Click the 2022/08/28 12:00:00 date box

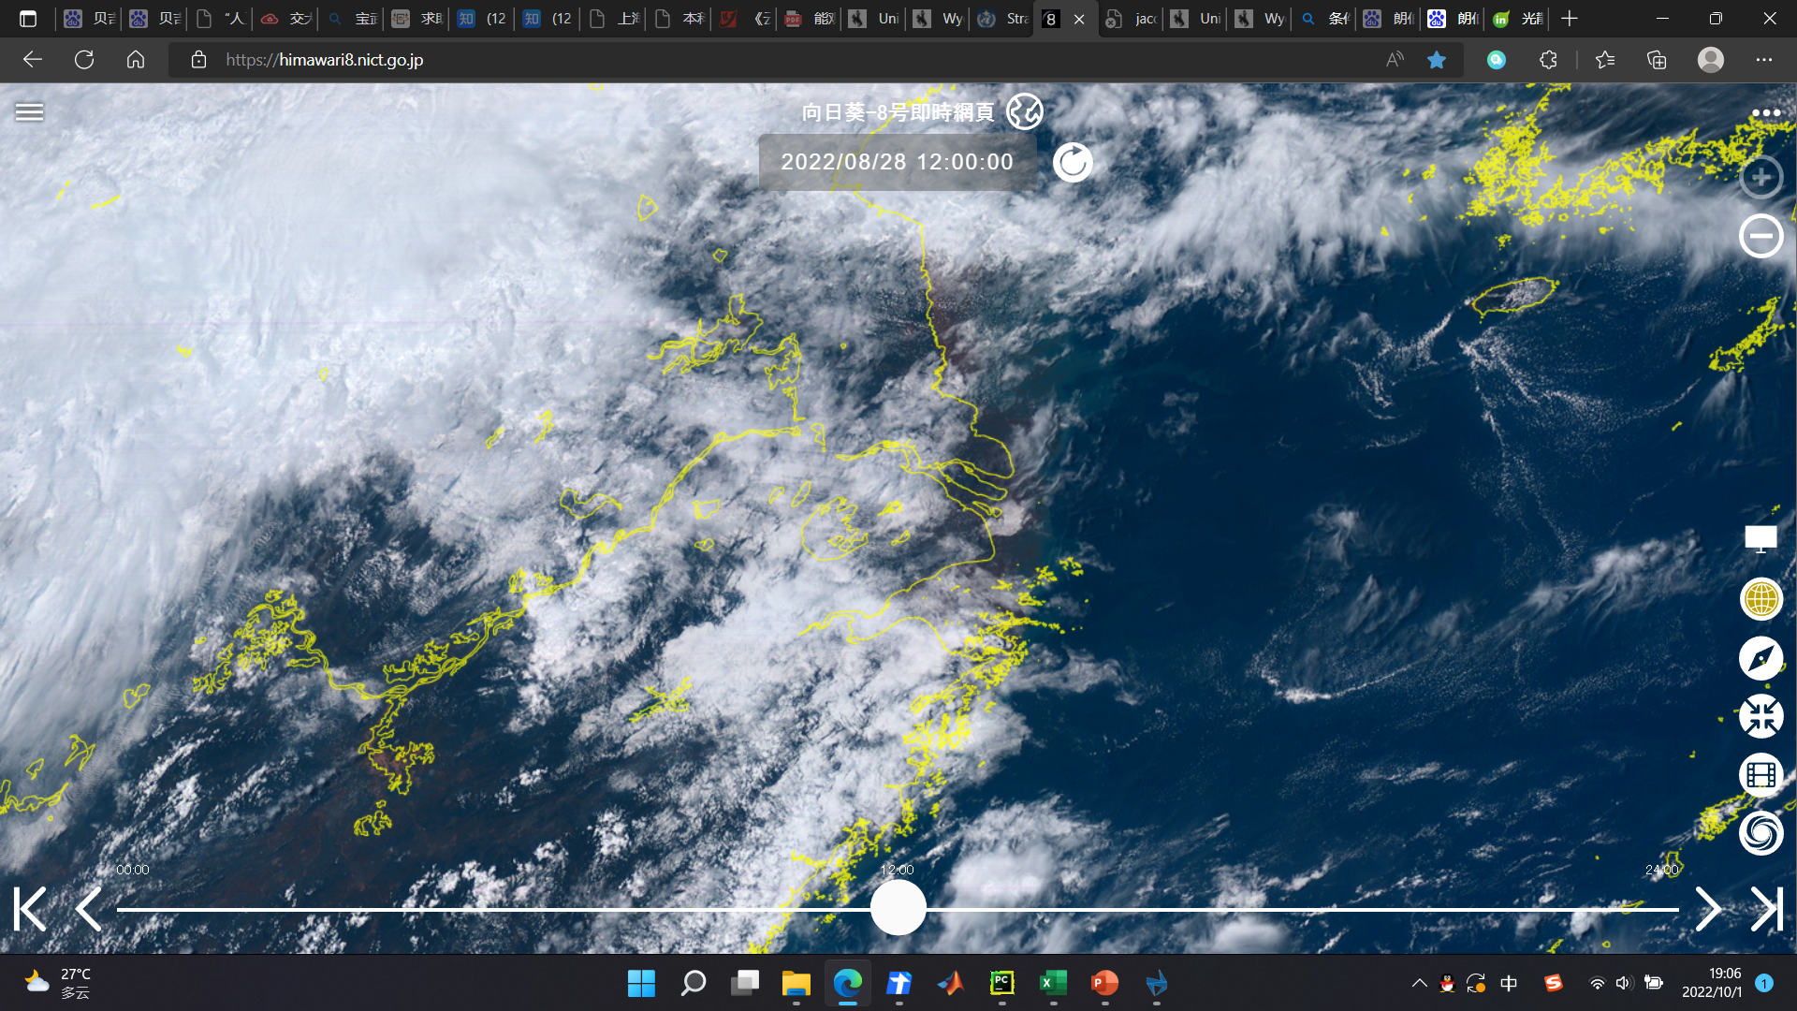pos(897,162)
